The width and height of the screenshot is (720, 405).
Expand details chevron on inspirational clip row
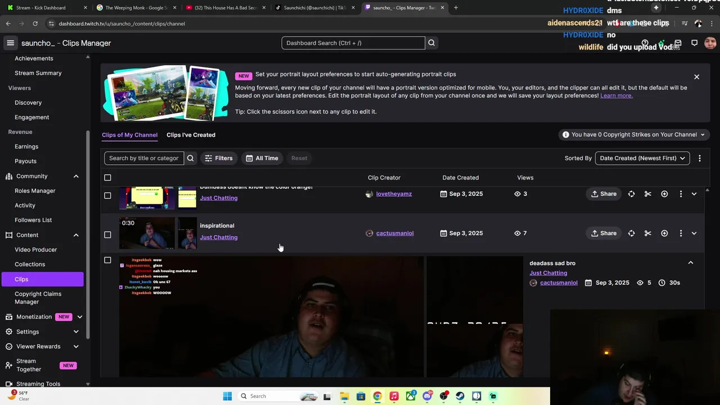coord(694,233)
